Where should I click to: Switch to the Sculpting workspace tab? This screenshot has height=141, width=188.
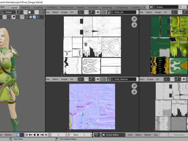(x=38, y=7)
